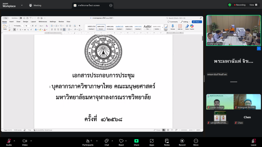Open the Zoom Participants panel
262x147 pixels.
(88, 142)
